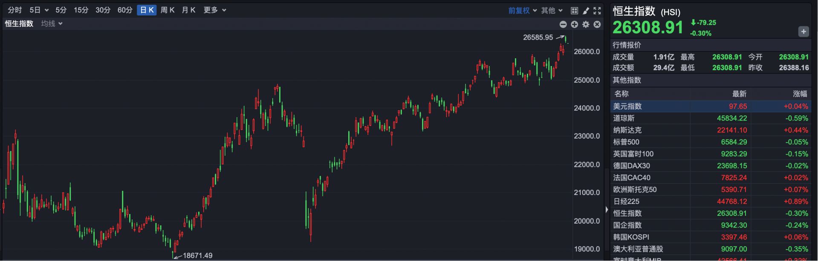Image resolution: width=818 pixels, height=261 pixels.
Task: Enter fullscreen chart mode
Action: point(597,11)
